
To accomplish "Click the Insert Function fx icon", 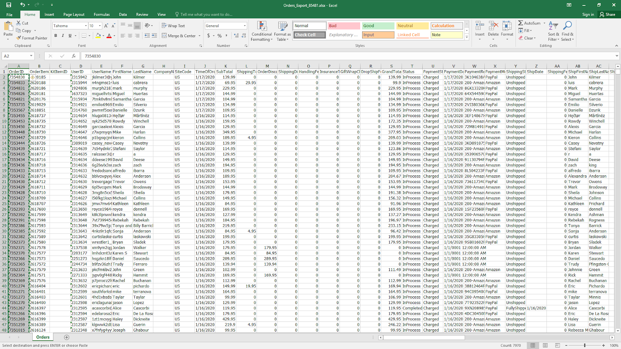I will tap(74, 56).
